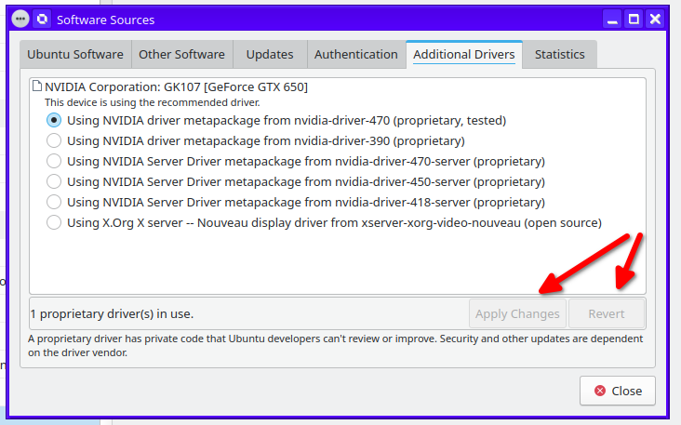This screenshot has width=681, height=425.
Task: Open the window menu button with three dots
Action: [x=20, y=19]
